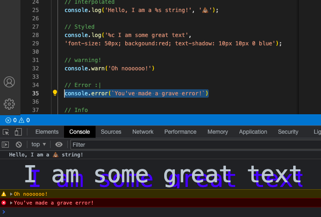
Task: Open the Manage gear icon
Action: pyautogui.click(x=9, y=103)
